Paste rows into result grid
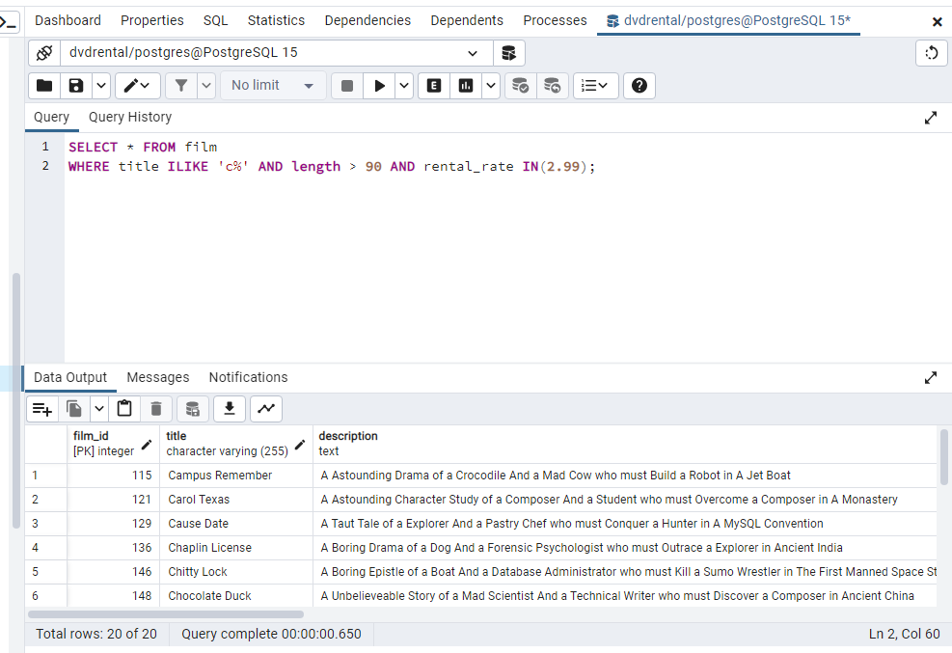The image size is (952, 653). pyautogui.click(x=124, y=409)
